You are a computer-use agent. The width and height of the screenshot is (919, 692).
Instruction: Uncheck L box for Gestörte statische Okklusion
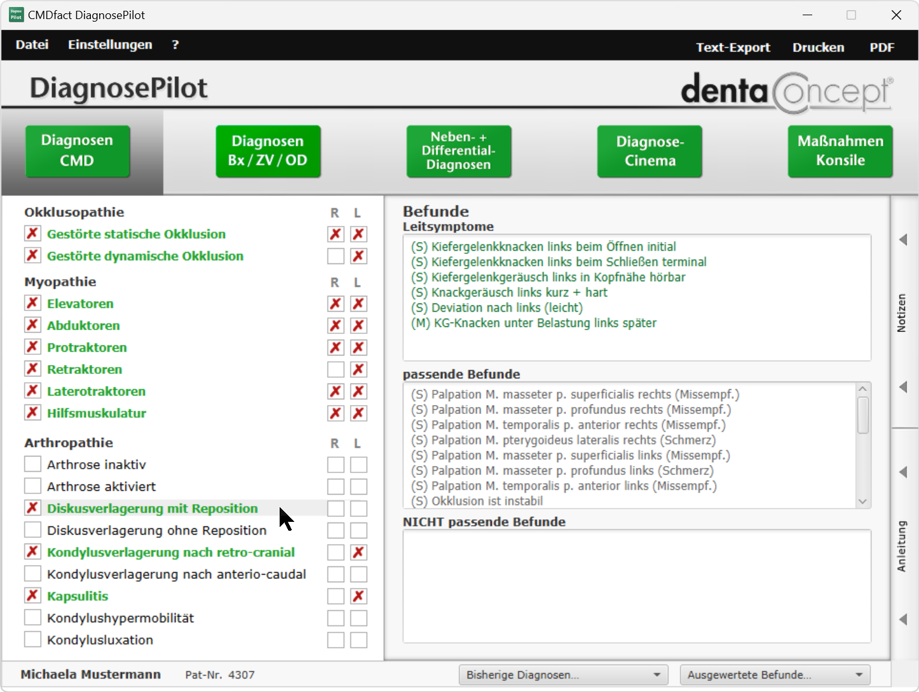pyautogui.click(x=358, y=234)
